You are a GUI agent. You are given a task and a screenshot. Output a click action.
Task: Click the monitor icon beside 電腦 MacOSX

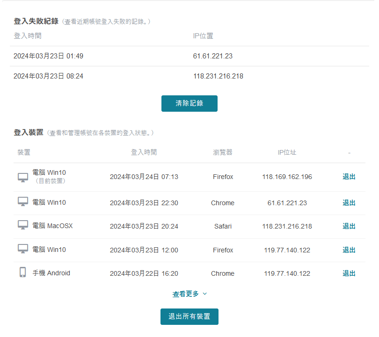pos(22,226)
